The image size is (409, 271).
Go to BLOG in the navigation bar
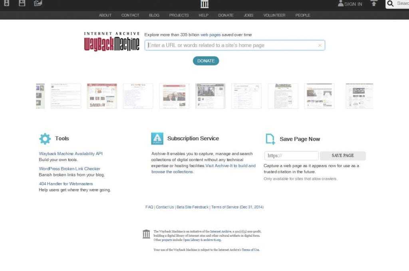coord(154,15)
